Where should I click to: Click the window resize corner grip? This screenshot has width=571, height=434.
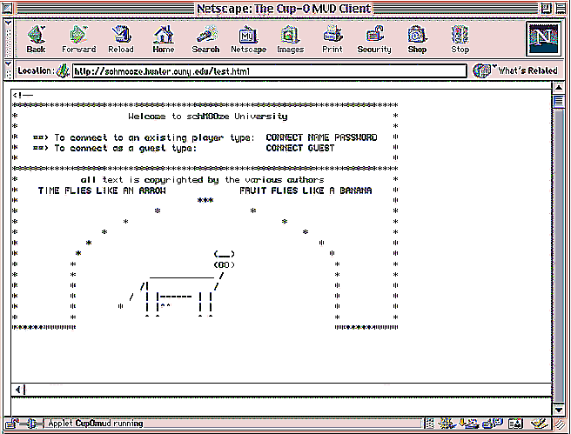click(560, 424)
